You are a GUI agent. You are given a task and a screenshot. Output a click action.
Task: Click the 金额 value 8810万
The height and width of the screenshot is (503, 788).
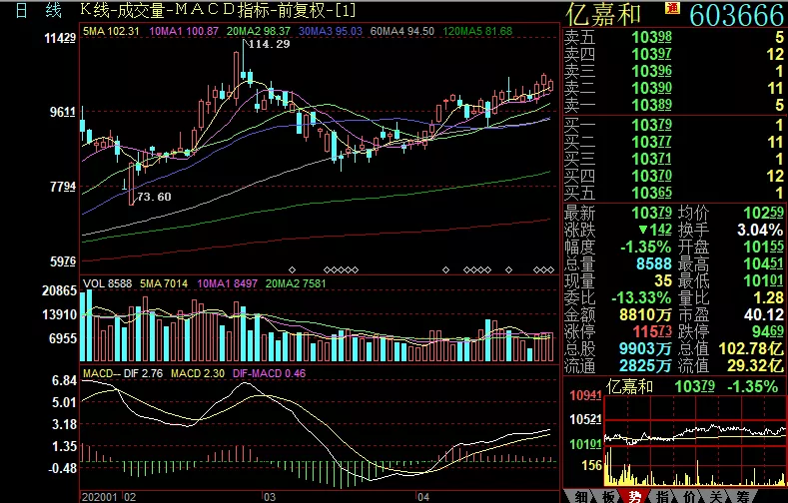pos(646,314)
